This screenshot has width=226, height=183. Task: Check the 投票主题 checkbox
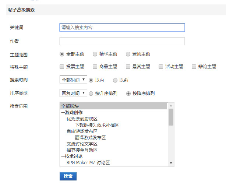[62, 67]
